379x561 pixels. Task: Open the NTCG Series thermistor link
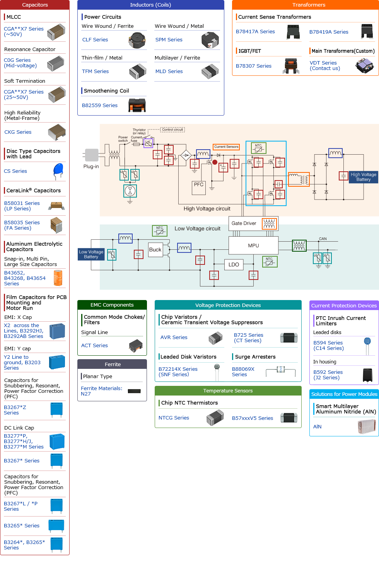coord(174,418)
